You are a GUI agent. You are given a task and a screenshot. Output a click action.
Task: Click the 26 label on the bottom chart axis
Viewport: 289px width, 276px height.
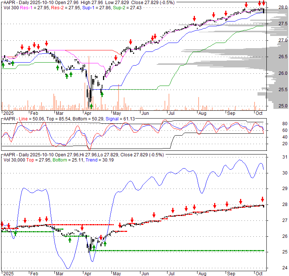(x=285, y=236)
